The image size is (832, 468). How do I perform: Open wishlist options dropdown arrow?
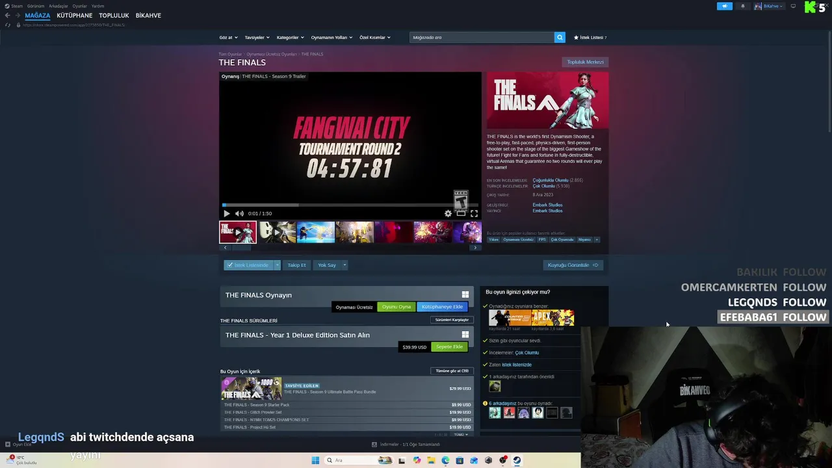(x=277, y=265)
